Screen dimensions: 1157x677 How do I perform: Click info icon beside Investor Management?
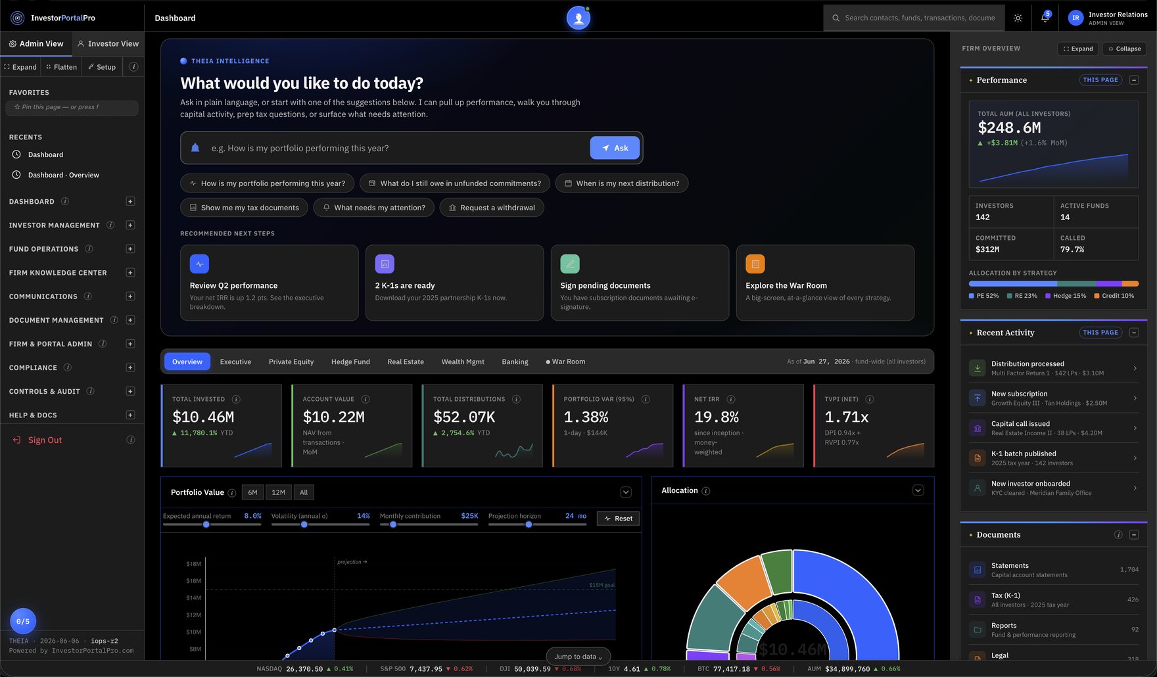tap(110, 225)
